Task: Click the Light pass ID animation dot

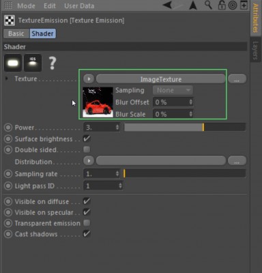Action: 8,186
